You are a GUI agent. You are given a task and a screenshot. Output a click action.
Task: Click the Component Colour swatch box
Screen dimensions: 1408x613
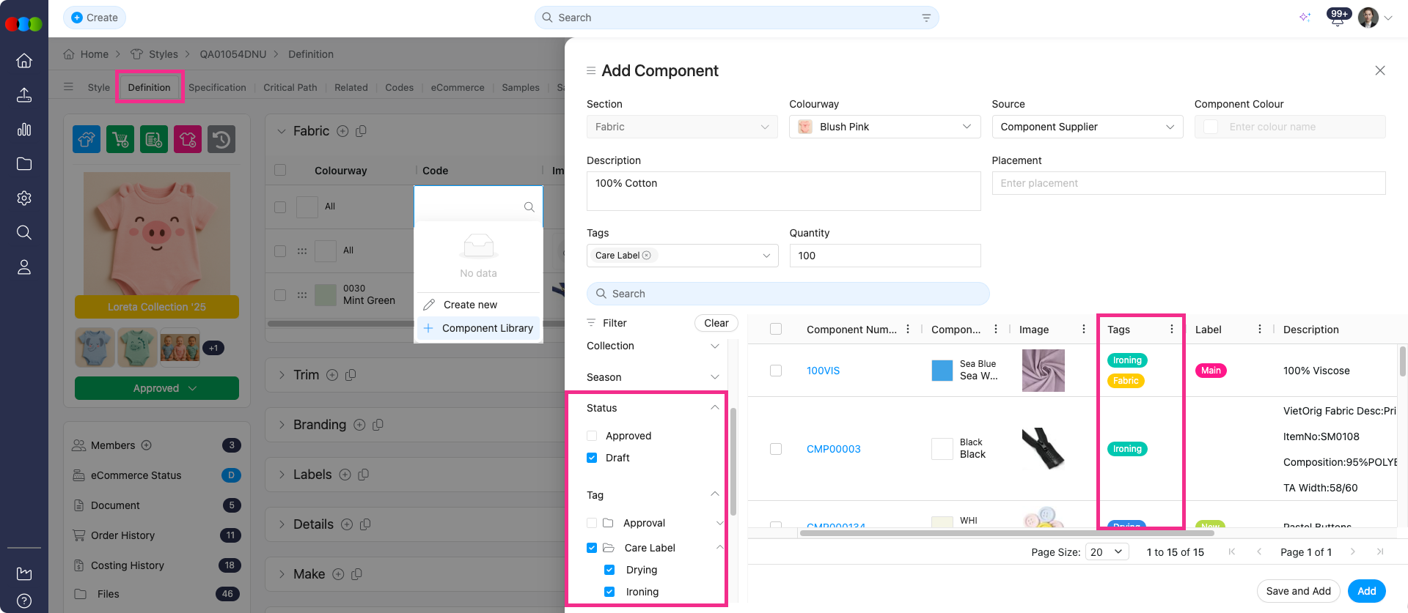1211,127
